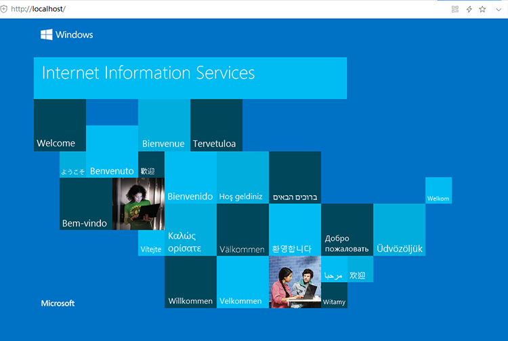508x341 pixels.
Task: Click the traditional Chinese 歡迎 tile
Action: coord(151,164)
